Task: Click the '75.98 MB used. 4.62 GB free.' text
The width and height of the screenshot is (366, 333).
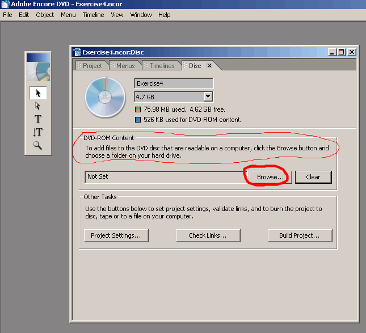Action: point(184,109)
